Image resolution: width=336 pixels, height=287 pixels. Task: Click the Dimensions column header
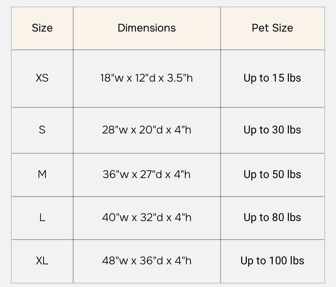click(147, 28)
